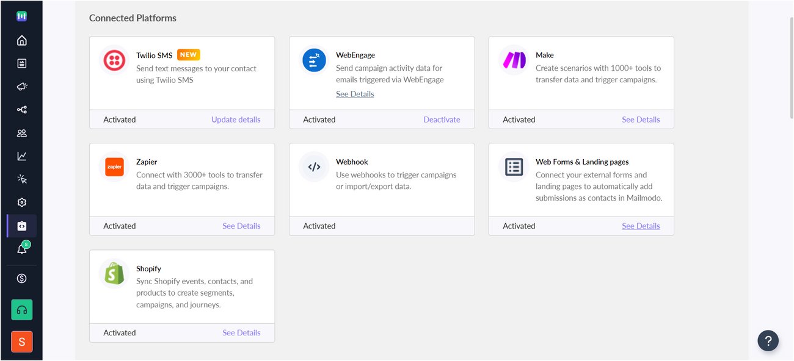Image resolution: width=794 pixels, height=361 pixels.
Task: Click the Make card title
Action: point(545,55)
